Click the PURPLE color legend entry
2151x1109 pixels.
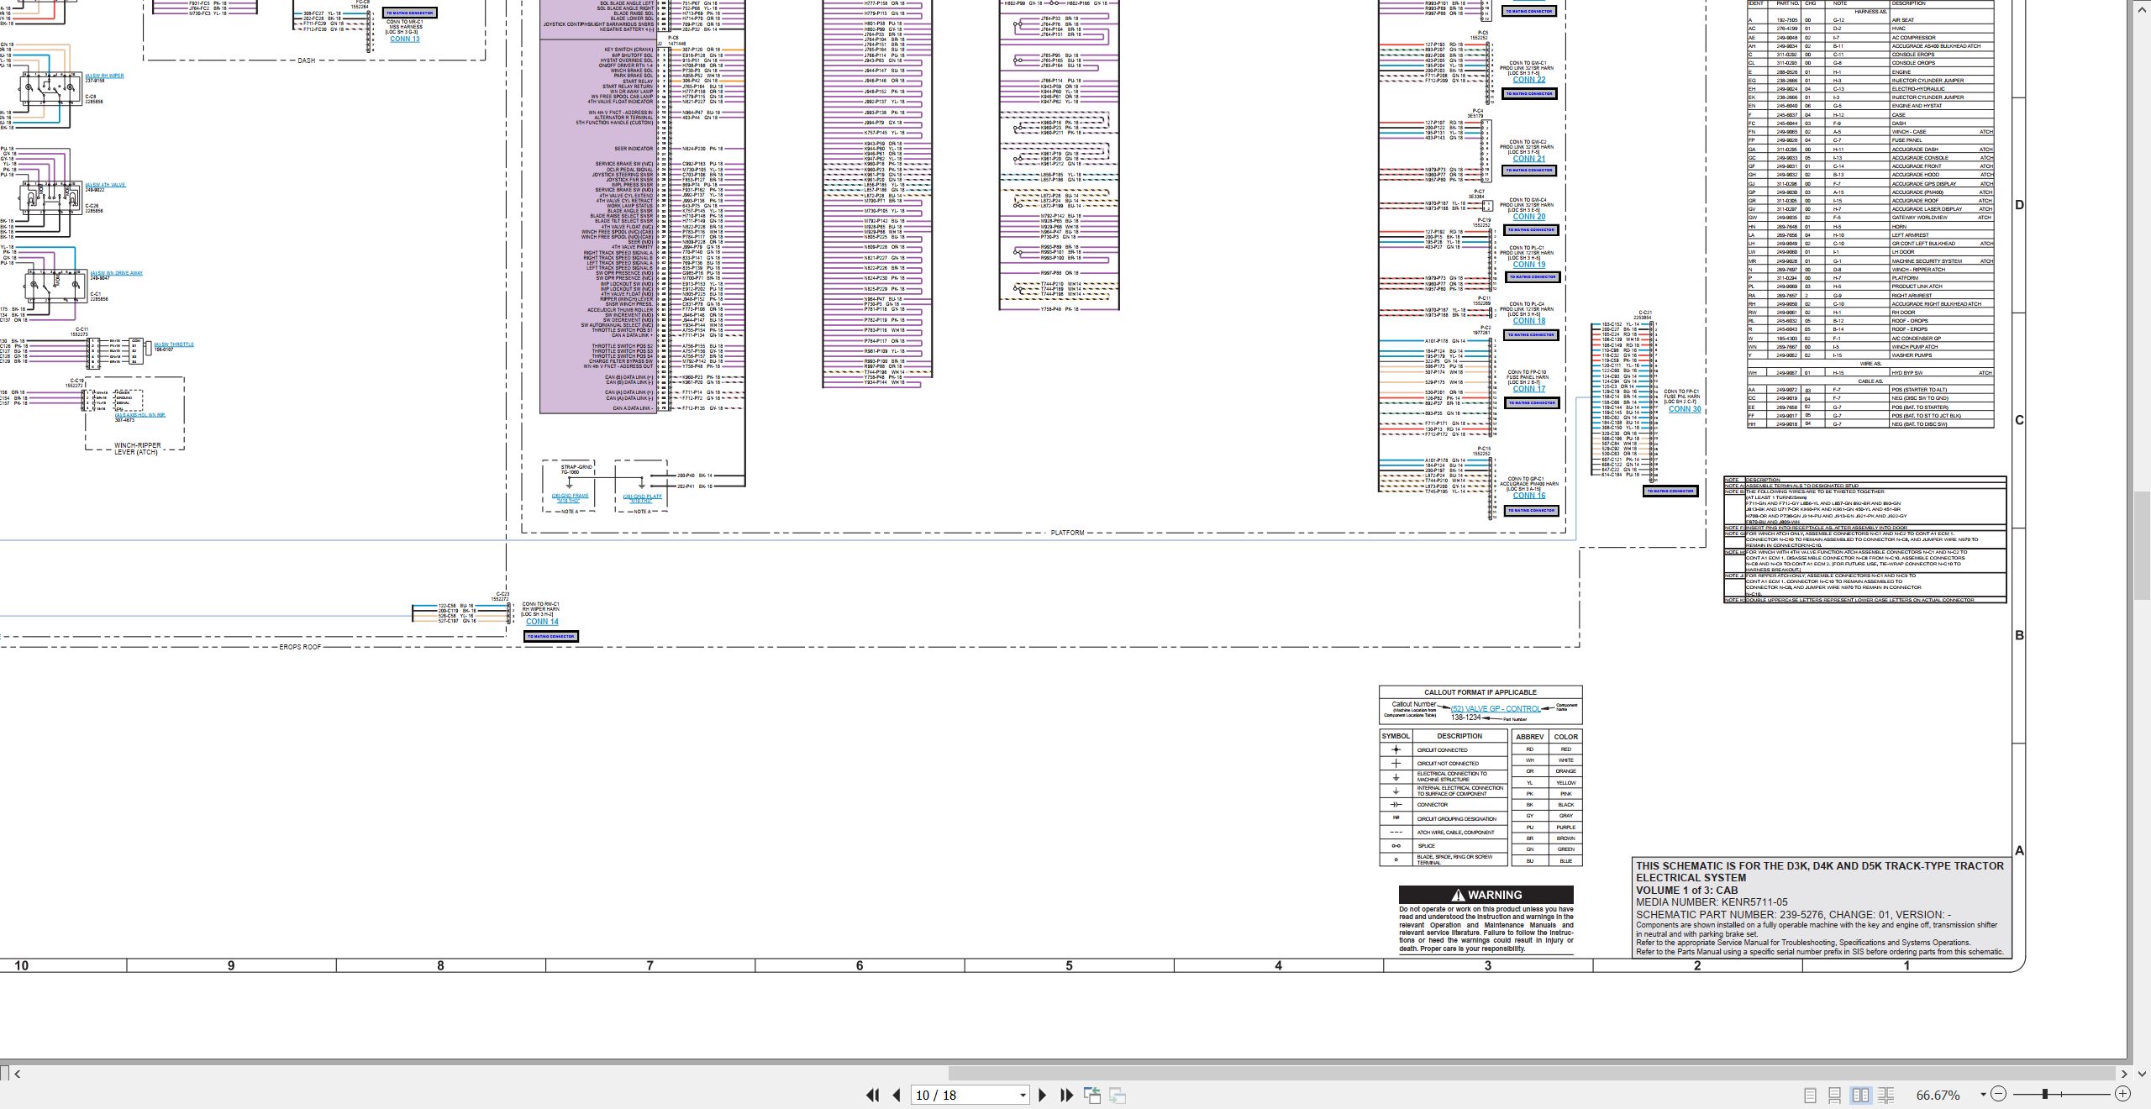click(x=1566, y=828)
